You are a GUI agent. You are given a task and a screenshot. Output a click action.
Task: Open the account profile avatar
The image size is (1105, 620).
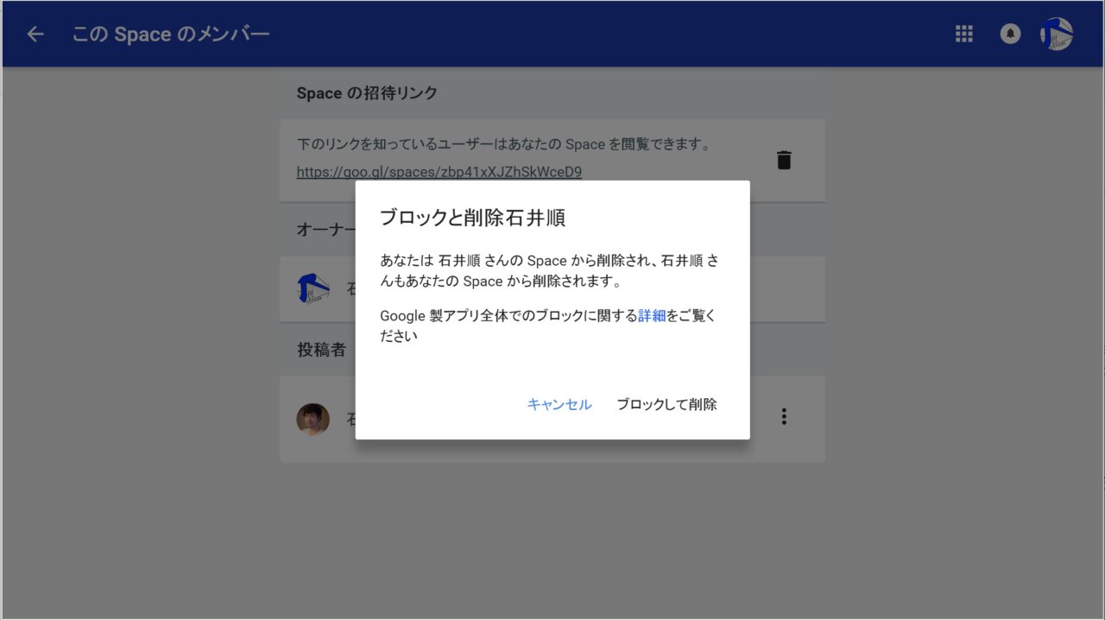(1057, 35)
